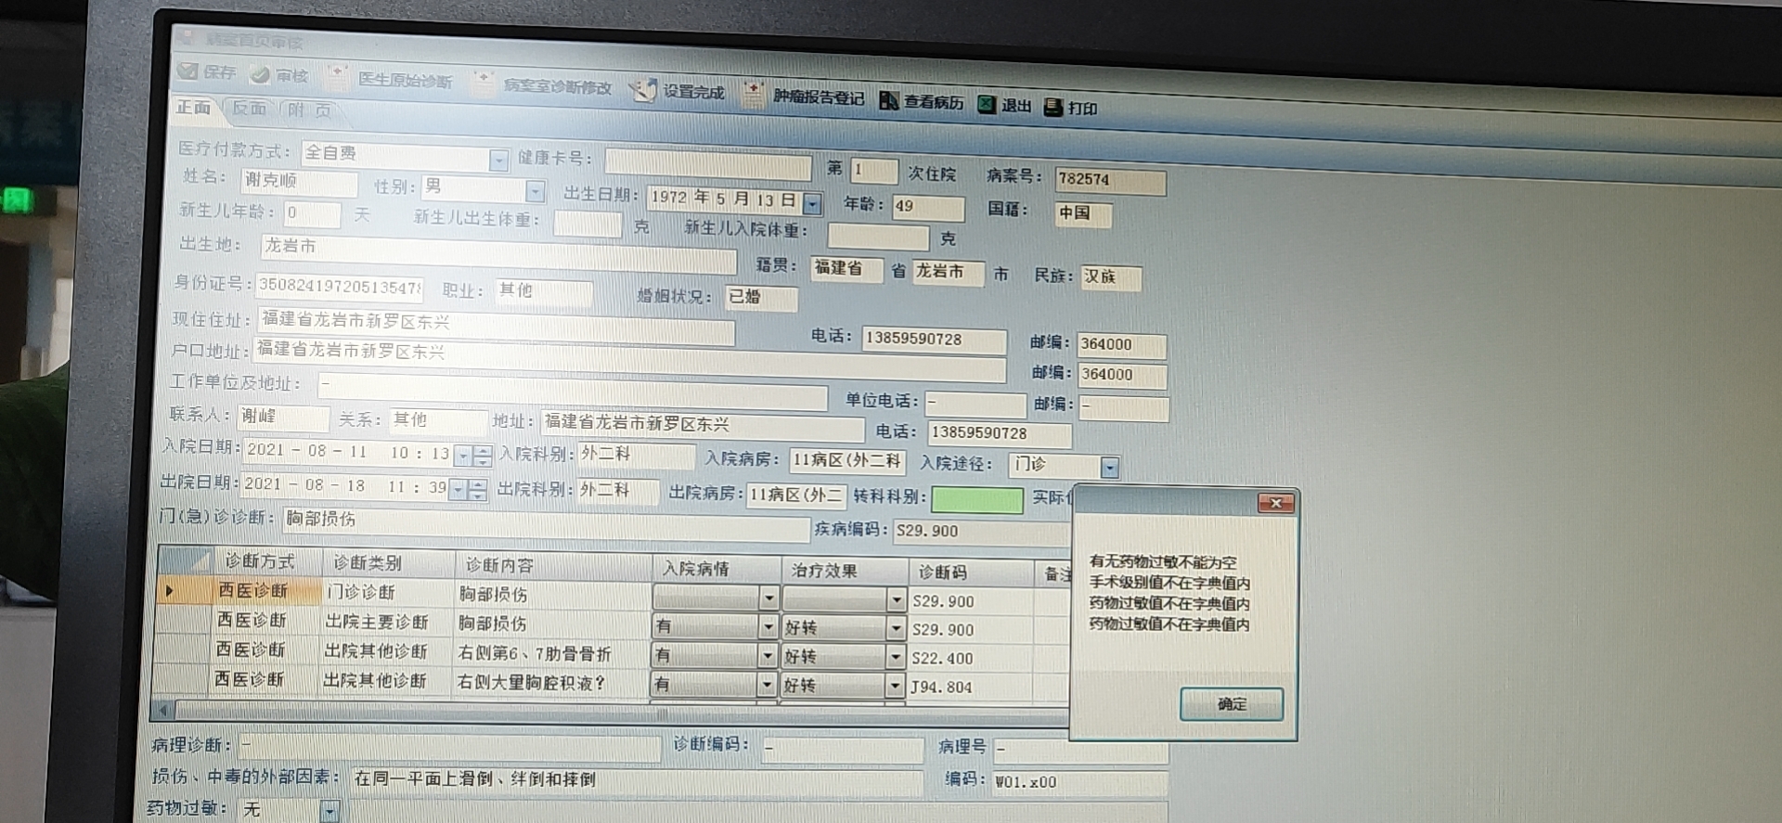1782x823 pixels.
Task: Click the 诊断内容 column header
Action: pyautogui.click(x=554, y=565)
